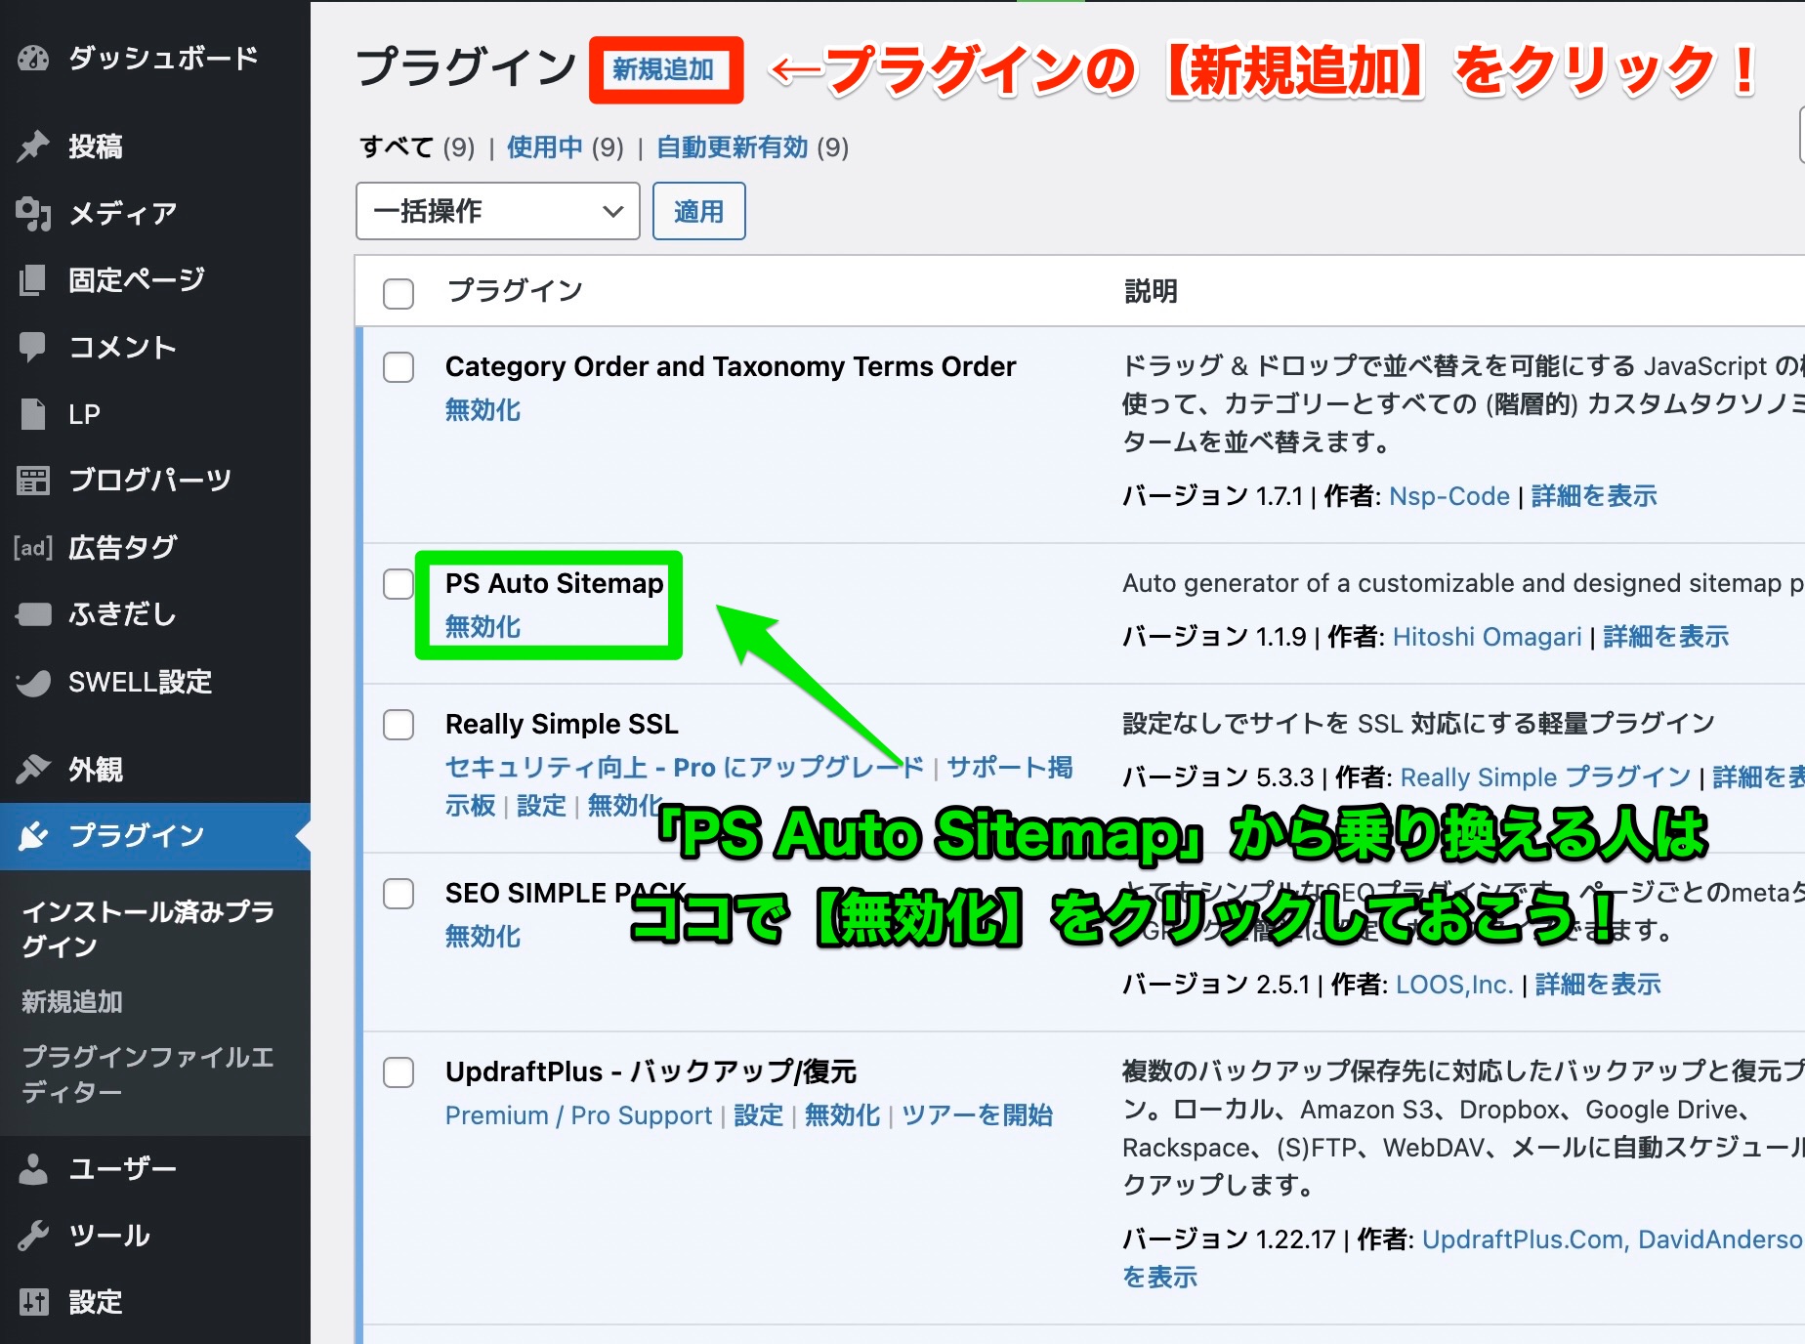The image size is (1805, 1344).
Task: Click the 固定ページ pages icon
Action: (x=33, y=280)
